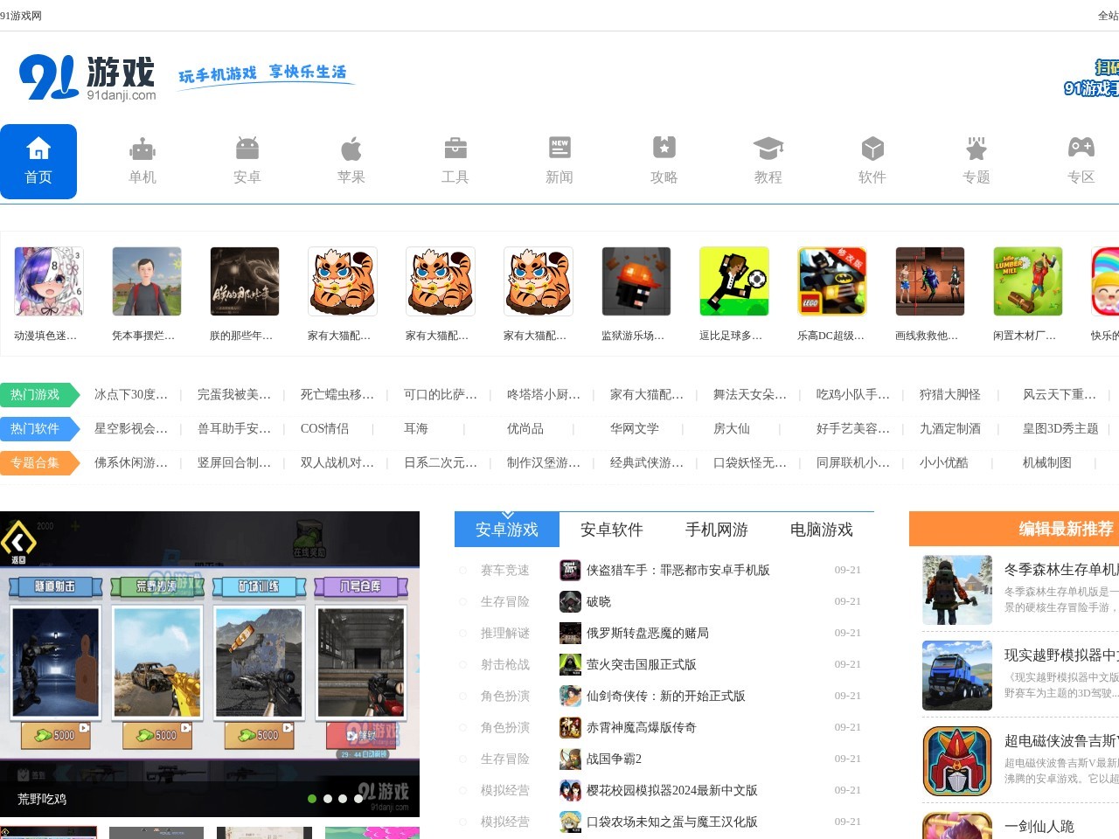The width and height of the screenshot is (1119, 839).
Task: Click the icon beside 战国争霸2
Action: tap(570, 759)
